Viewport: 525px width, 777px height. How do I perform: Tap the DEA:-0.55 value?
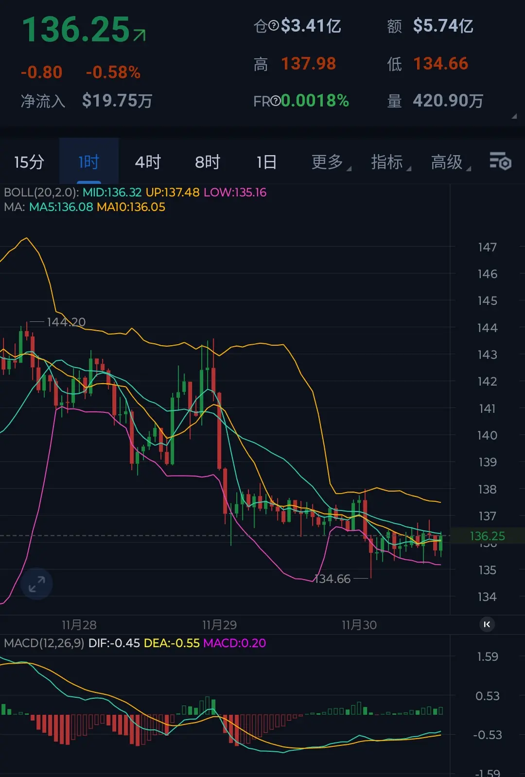click(x=172, y=643)
